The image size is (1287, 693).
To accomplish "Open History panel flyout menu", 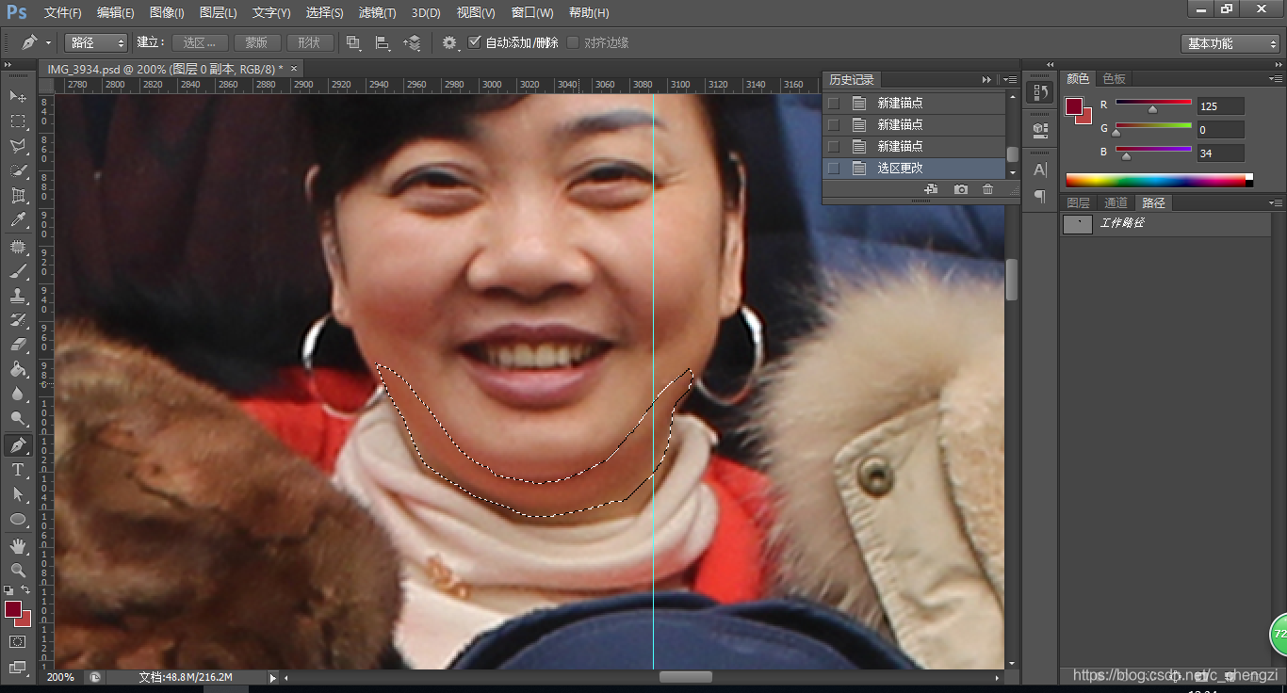I will pos(1009,80).
